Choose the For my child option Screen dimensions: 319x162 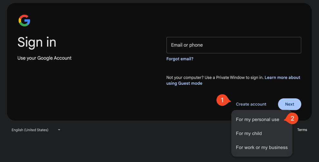pos(249,133)
